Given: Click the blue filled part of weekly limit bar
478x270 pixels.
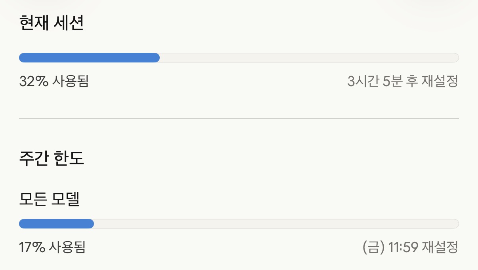Looking at the screenshot, I should [x=56, y=224].
